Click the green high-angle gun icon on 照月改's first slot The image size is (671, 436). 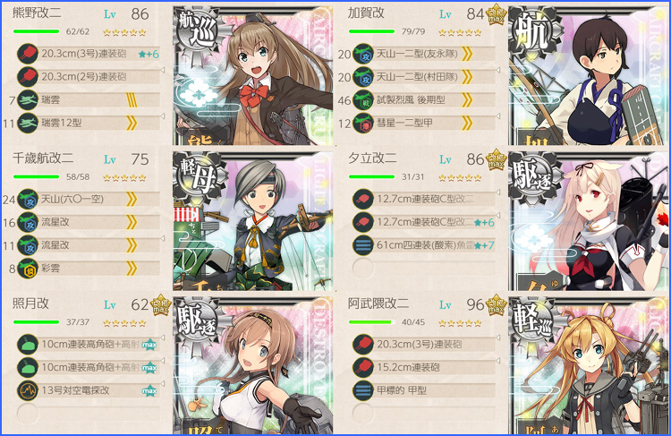tap(28, 345)
